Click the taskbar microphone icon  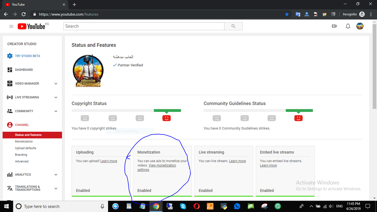pos(102,206)
